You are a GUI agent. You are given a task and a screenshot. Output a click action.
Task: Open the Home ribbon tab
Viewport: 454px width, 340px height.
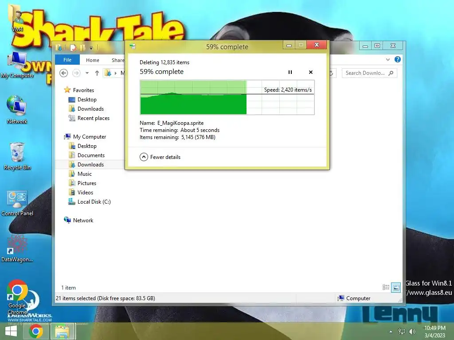(93, 60)
